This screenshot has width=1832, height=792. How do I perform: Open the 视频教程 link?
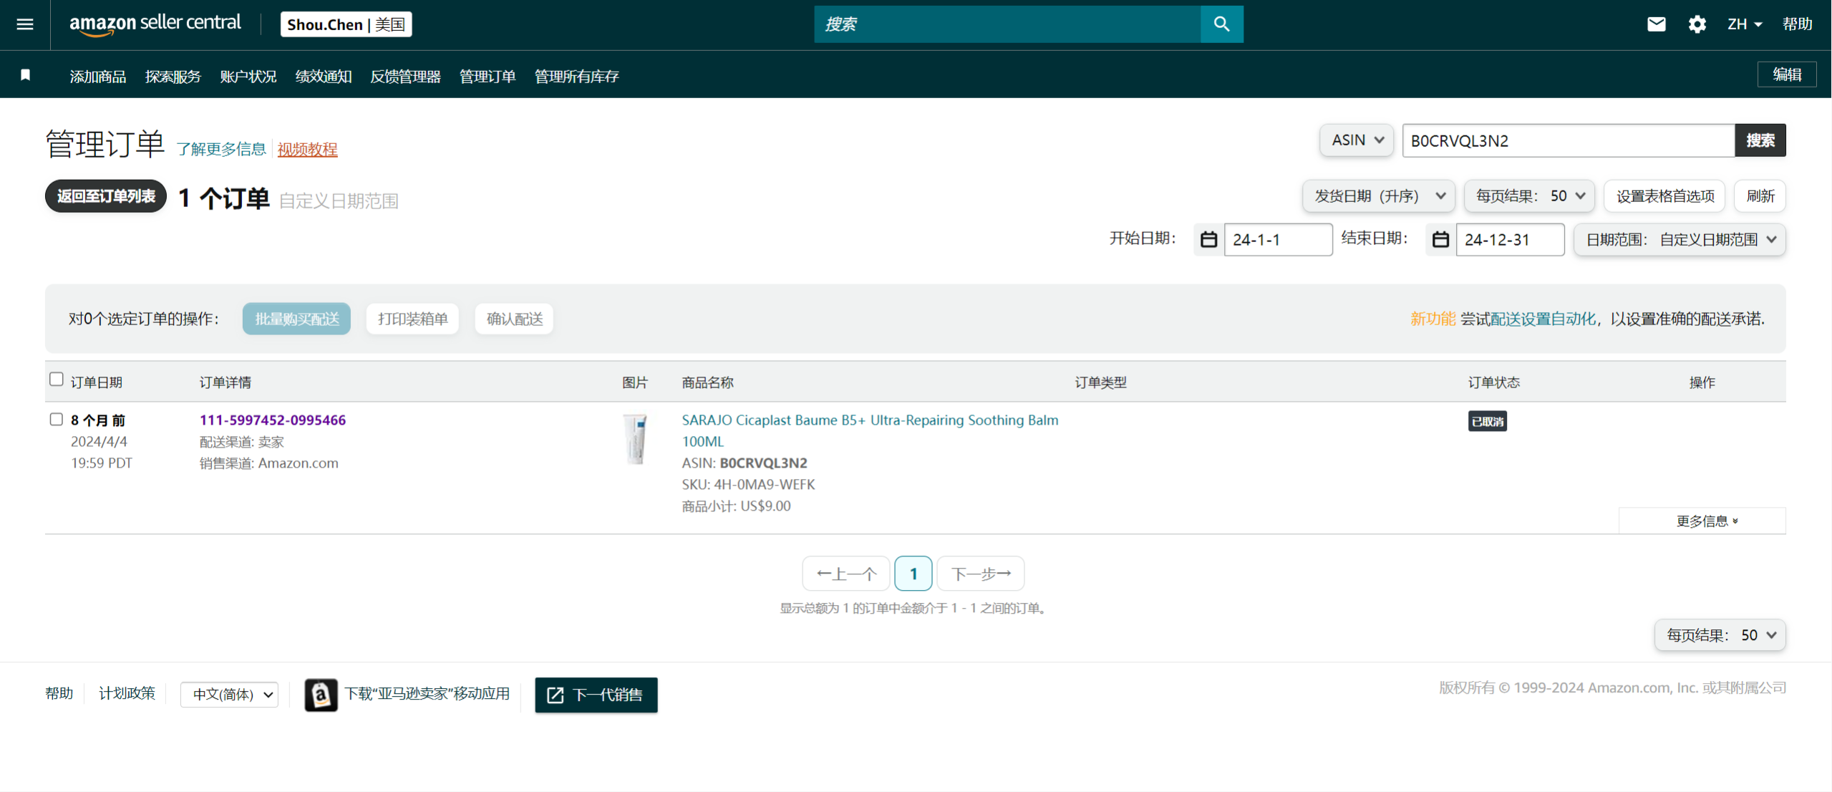click(308, 149)
